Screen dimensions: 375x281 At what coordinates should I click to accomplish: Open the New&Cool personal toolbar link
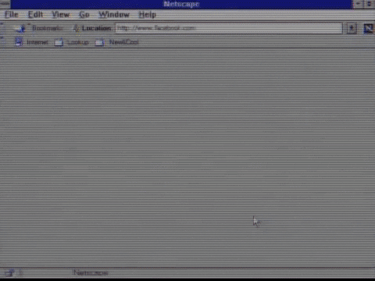tap(124, 42)
